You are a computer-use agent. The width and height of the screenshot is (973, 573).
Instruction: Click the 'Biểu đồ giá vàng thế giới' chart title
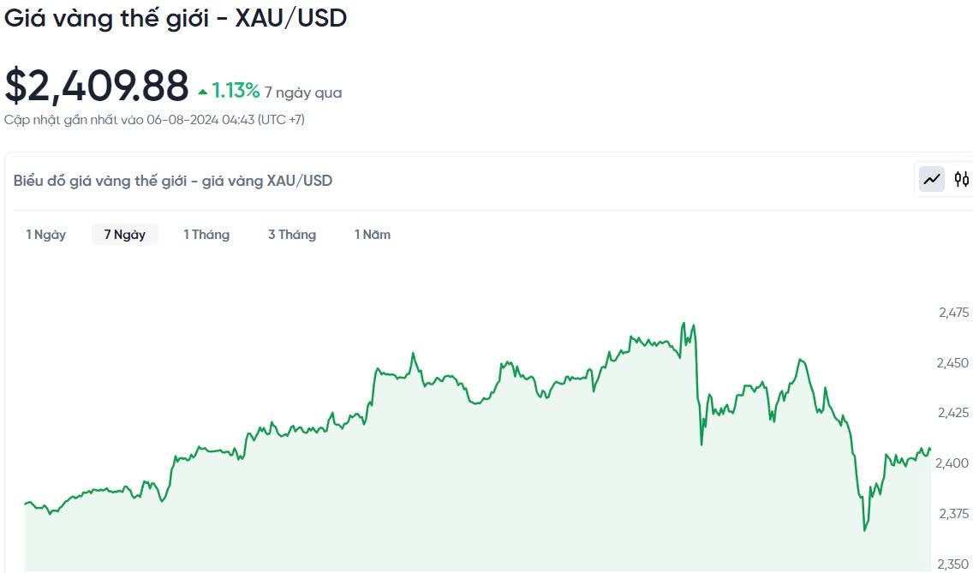tap(173, 181)
